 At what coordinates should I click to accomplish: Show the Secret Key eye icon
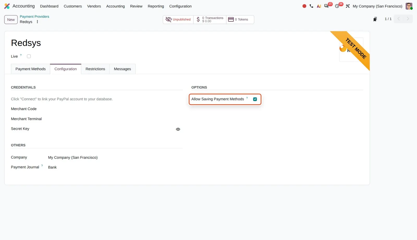[178, 129]
